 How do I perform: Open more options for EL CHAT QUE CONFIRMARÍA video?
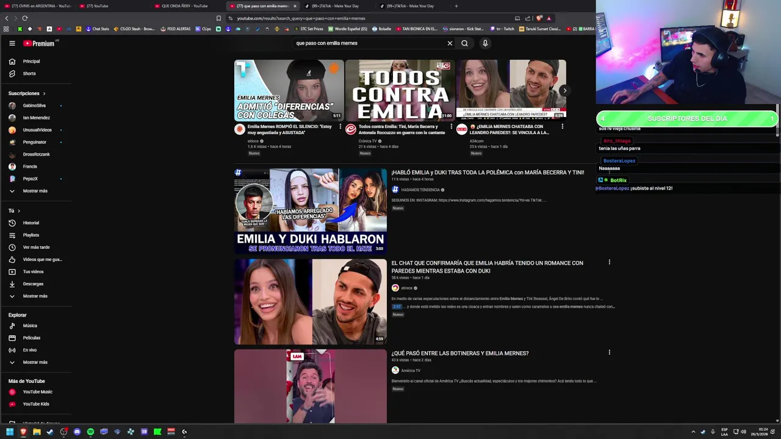coord(609,262)
